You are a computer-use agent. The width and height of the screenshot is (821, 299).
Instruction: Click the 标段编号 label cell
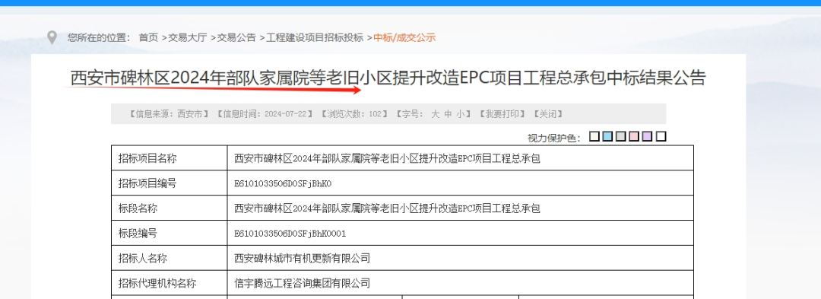[x=169, y=233]
